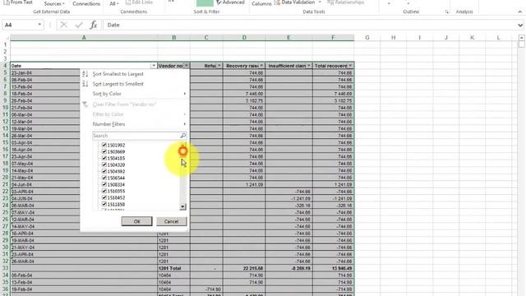This screenshot has height=296, width=526.
Task: Open the Sources dropdown in the ribbon
Action: click(53, 3)
